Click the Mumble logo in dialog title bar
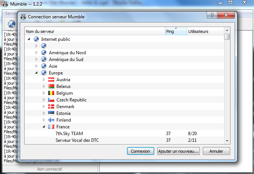 [x=23, y=17]
